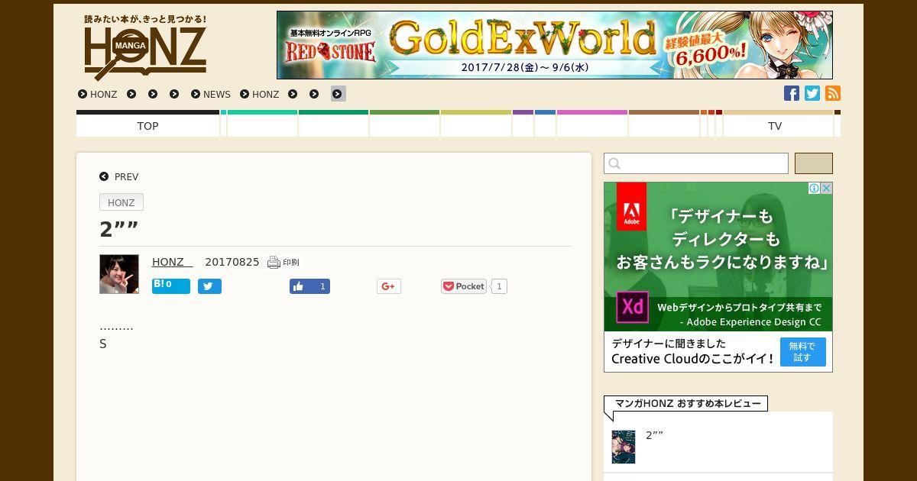The height and width of the screenshot is (481, 917).
Task: Save article with the Pocket button
Action: pyautogui.click(x=464, y=286)
